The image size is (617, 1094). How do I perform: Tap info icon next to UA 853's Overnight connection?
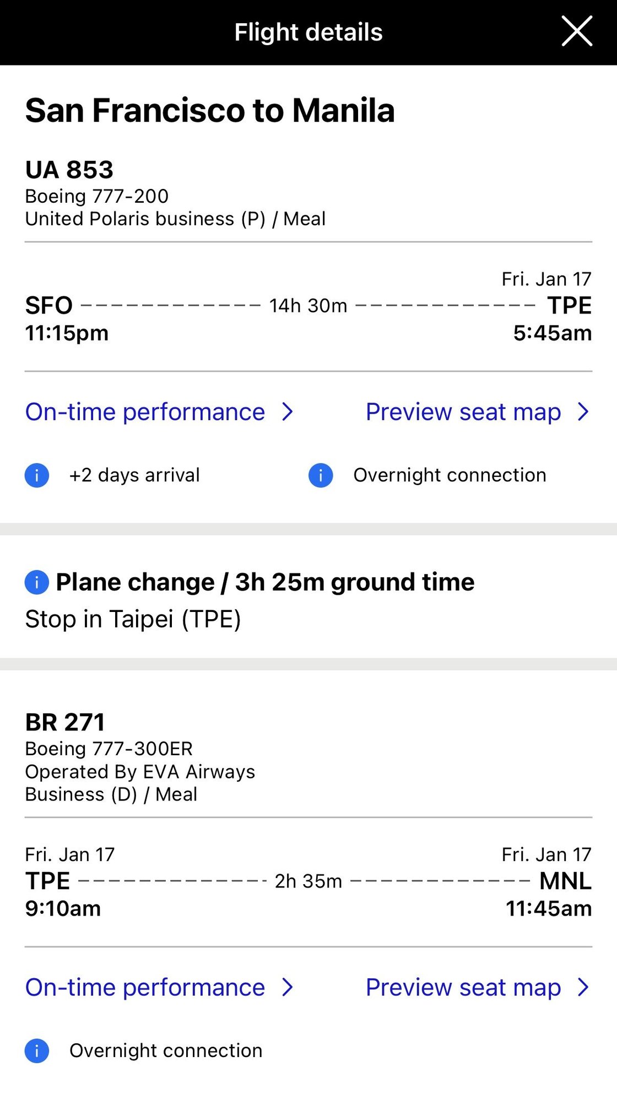pyautogui.click(x=321, y=475)
